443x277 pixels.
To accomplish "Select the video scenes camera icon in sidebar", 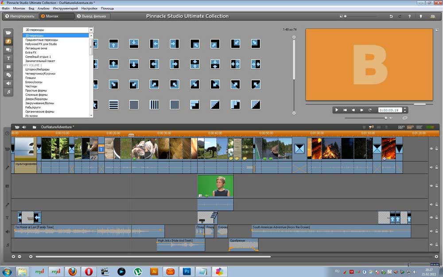I will [8, 32].
